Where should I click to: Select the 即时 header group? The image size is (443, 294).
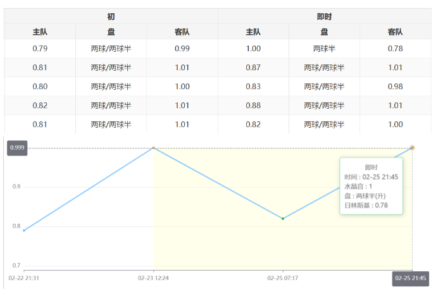[x=325, y=16]
